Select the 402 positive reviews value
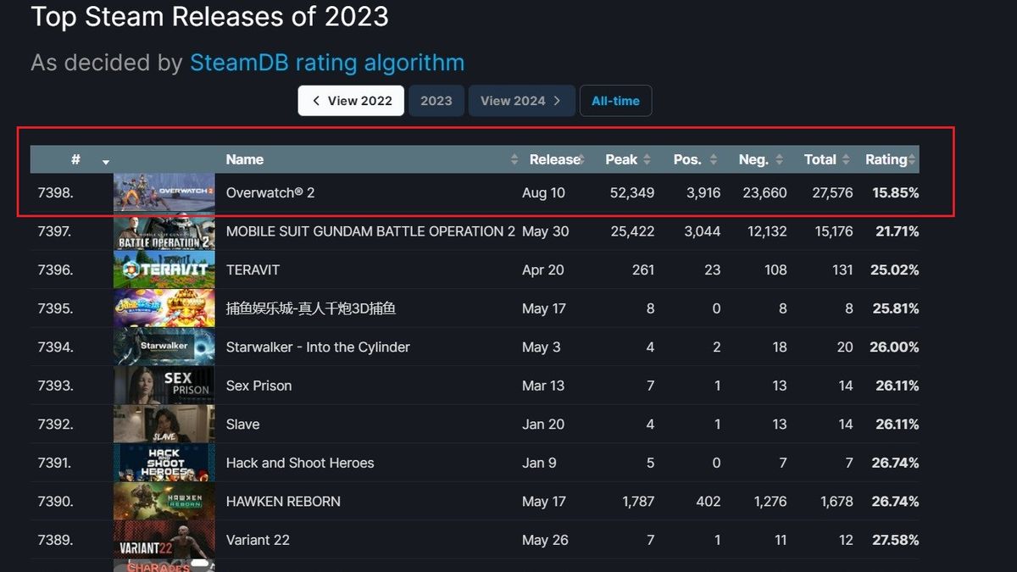Viewport: 1017px width, 572px height. (707, 502)
